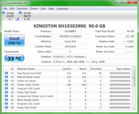The height and width of the screenshot is (114, 139).
Task: Click the Power On Hours value 6 hours
Action: click(x=125, y=52)
